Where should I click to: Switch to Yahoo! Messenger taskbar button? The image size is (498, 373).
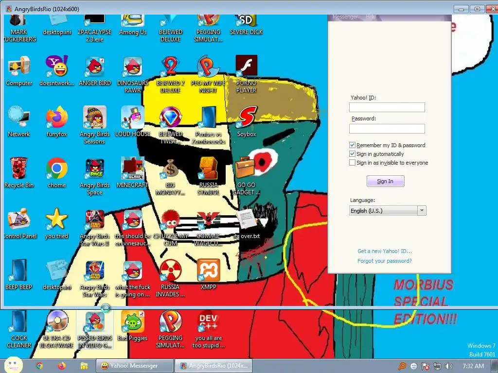[135, 366]
